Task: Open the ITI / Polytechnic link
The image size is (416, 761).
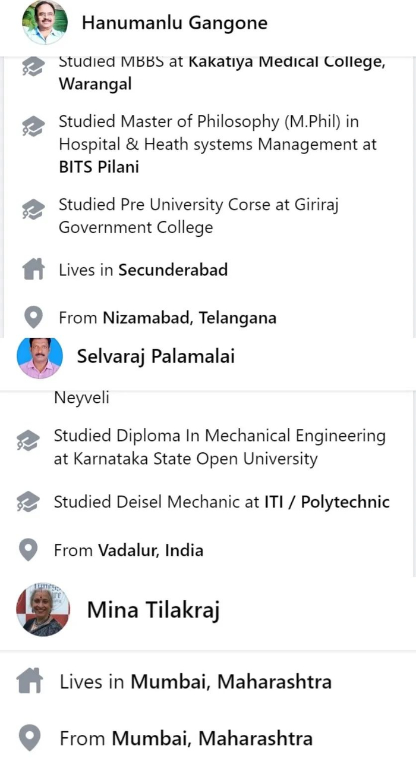Action: click(327, 502)
